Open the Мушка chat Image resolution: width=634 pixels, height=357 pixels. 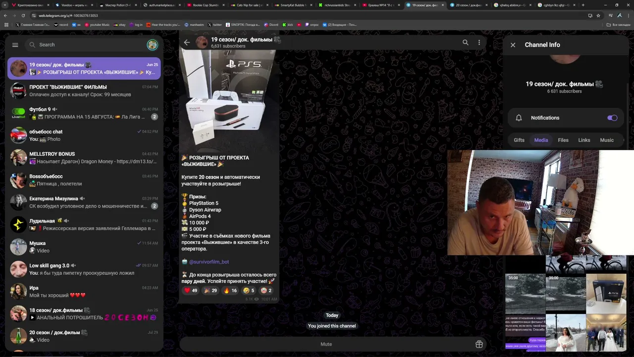84,247
